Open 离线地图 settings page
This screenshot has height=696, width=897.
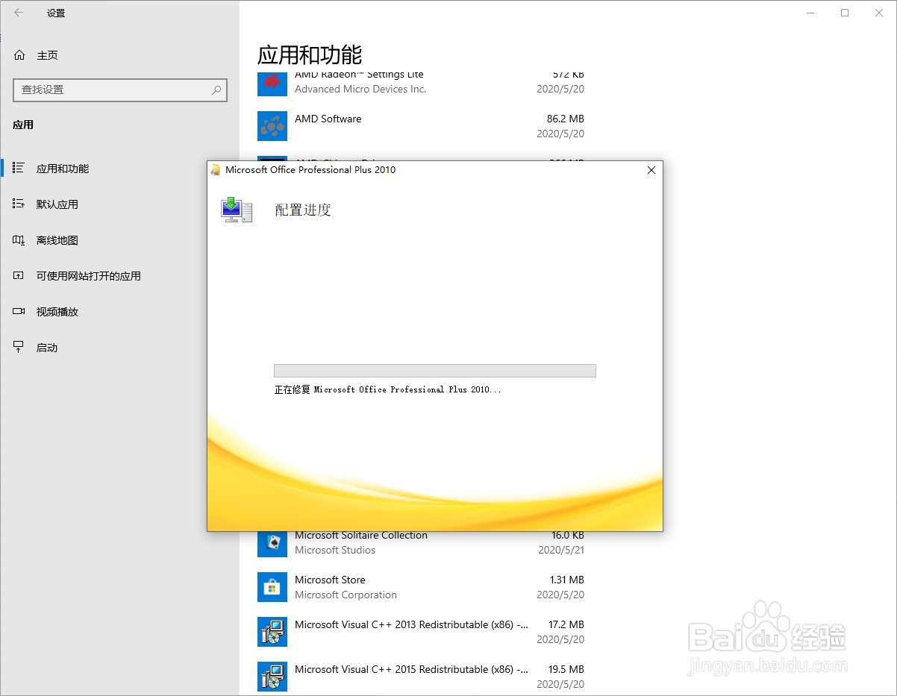[x=57, y=240]
